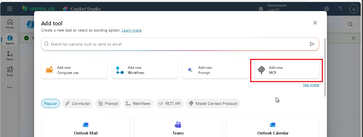Viewport: 363px width, 137px height.
Task: Click the Outlook Calendar icon
Action: [x=273, y=124]
